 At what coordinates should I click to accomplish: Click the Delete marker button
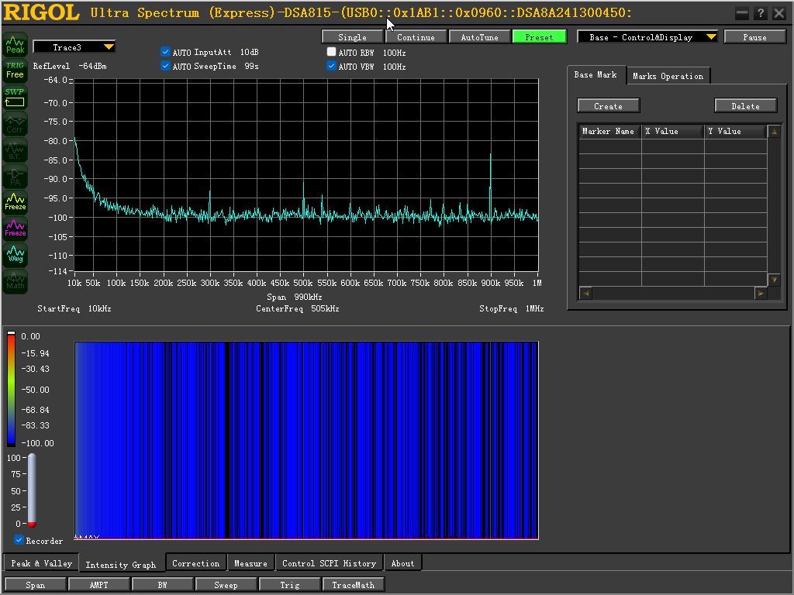click(x=745, y=105)
